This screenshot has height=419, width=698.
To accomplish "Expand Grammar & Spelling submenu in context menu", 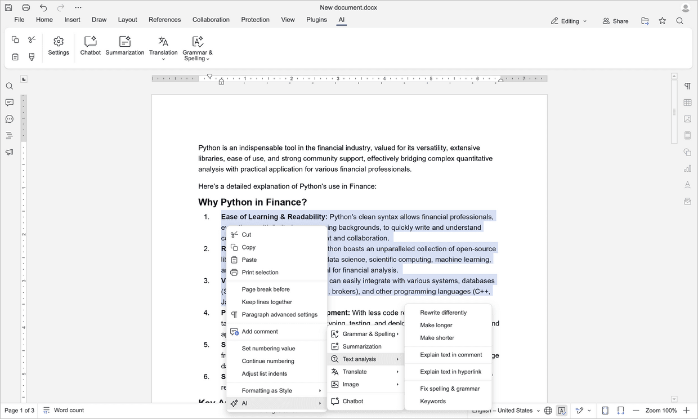I will 365,334.
